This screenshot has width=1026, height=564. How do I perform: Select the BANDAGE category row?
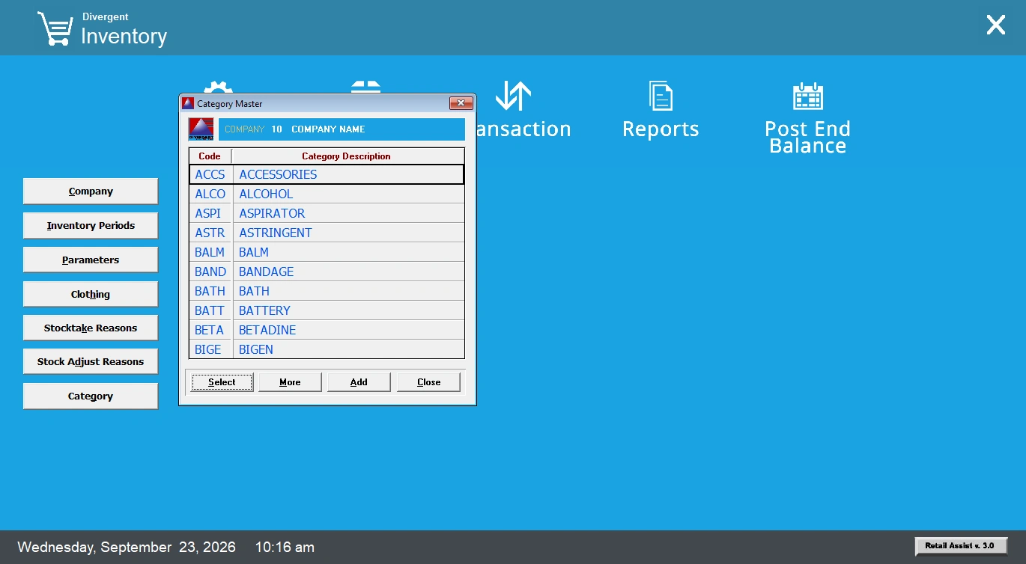click(327, 272)
